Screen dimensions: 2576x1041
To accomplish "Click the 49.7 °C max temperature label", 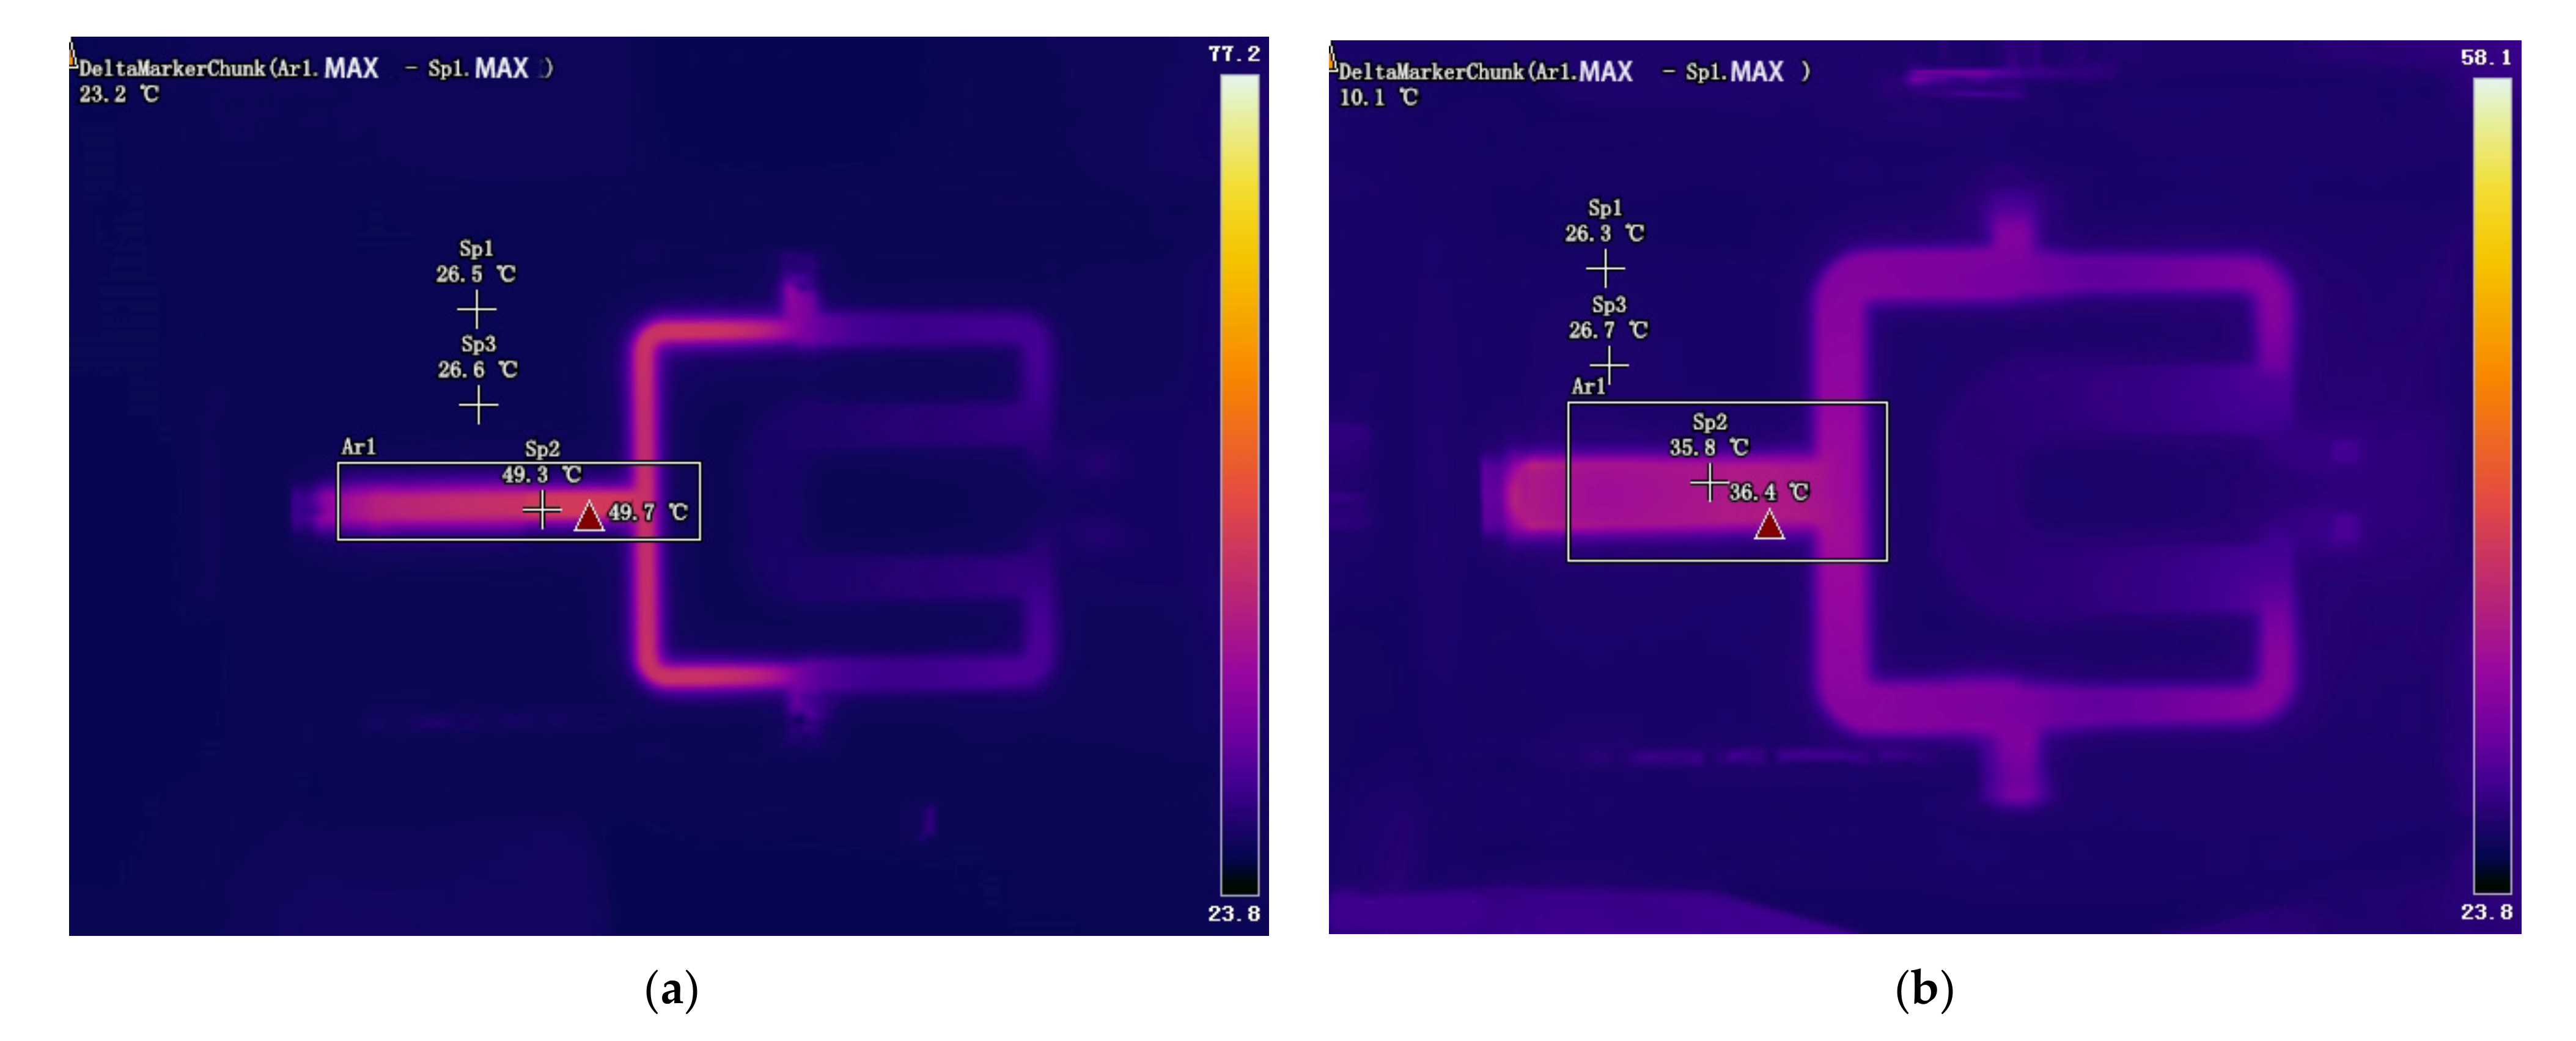I will 647,513.
